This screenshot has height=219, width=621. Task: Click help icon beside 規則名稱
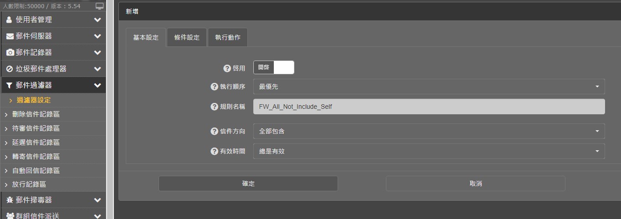(214, 107)
